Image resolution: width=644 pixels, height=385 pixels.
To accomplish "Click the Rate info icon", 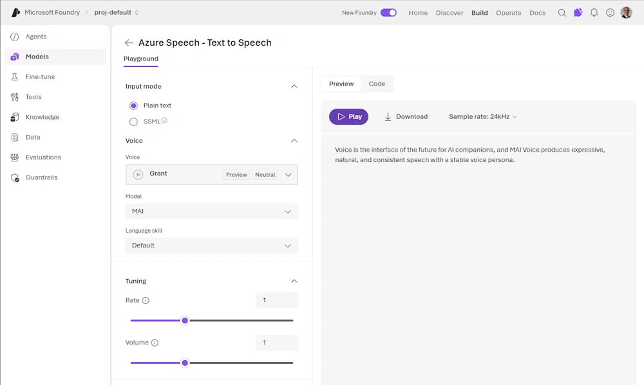I will click(x=146, y=301).
